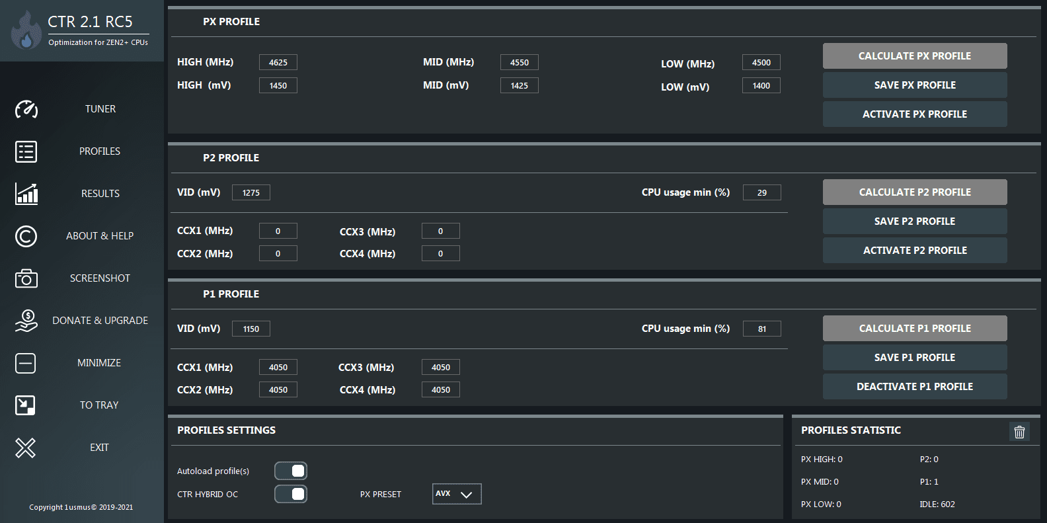Image resolution: width=1047 pixels, height=523 pixels.
Task: Open the RESULTS page
Action: coord(100,194)
